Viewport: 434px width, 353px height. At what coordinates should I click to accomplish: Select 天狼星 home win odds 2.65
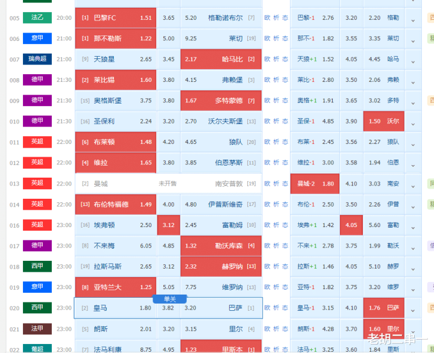point(116,59)
